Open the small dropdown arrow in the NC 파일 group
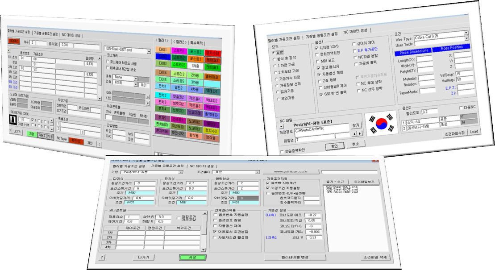Screen dimensions: 495x270 click(x=281, y=126)
